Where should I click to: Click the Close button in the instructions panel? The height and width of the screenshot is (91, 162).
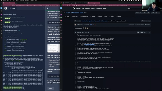[x=51, y=88]
